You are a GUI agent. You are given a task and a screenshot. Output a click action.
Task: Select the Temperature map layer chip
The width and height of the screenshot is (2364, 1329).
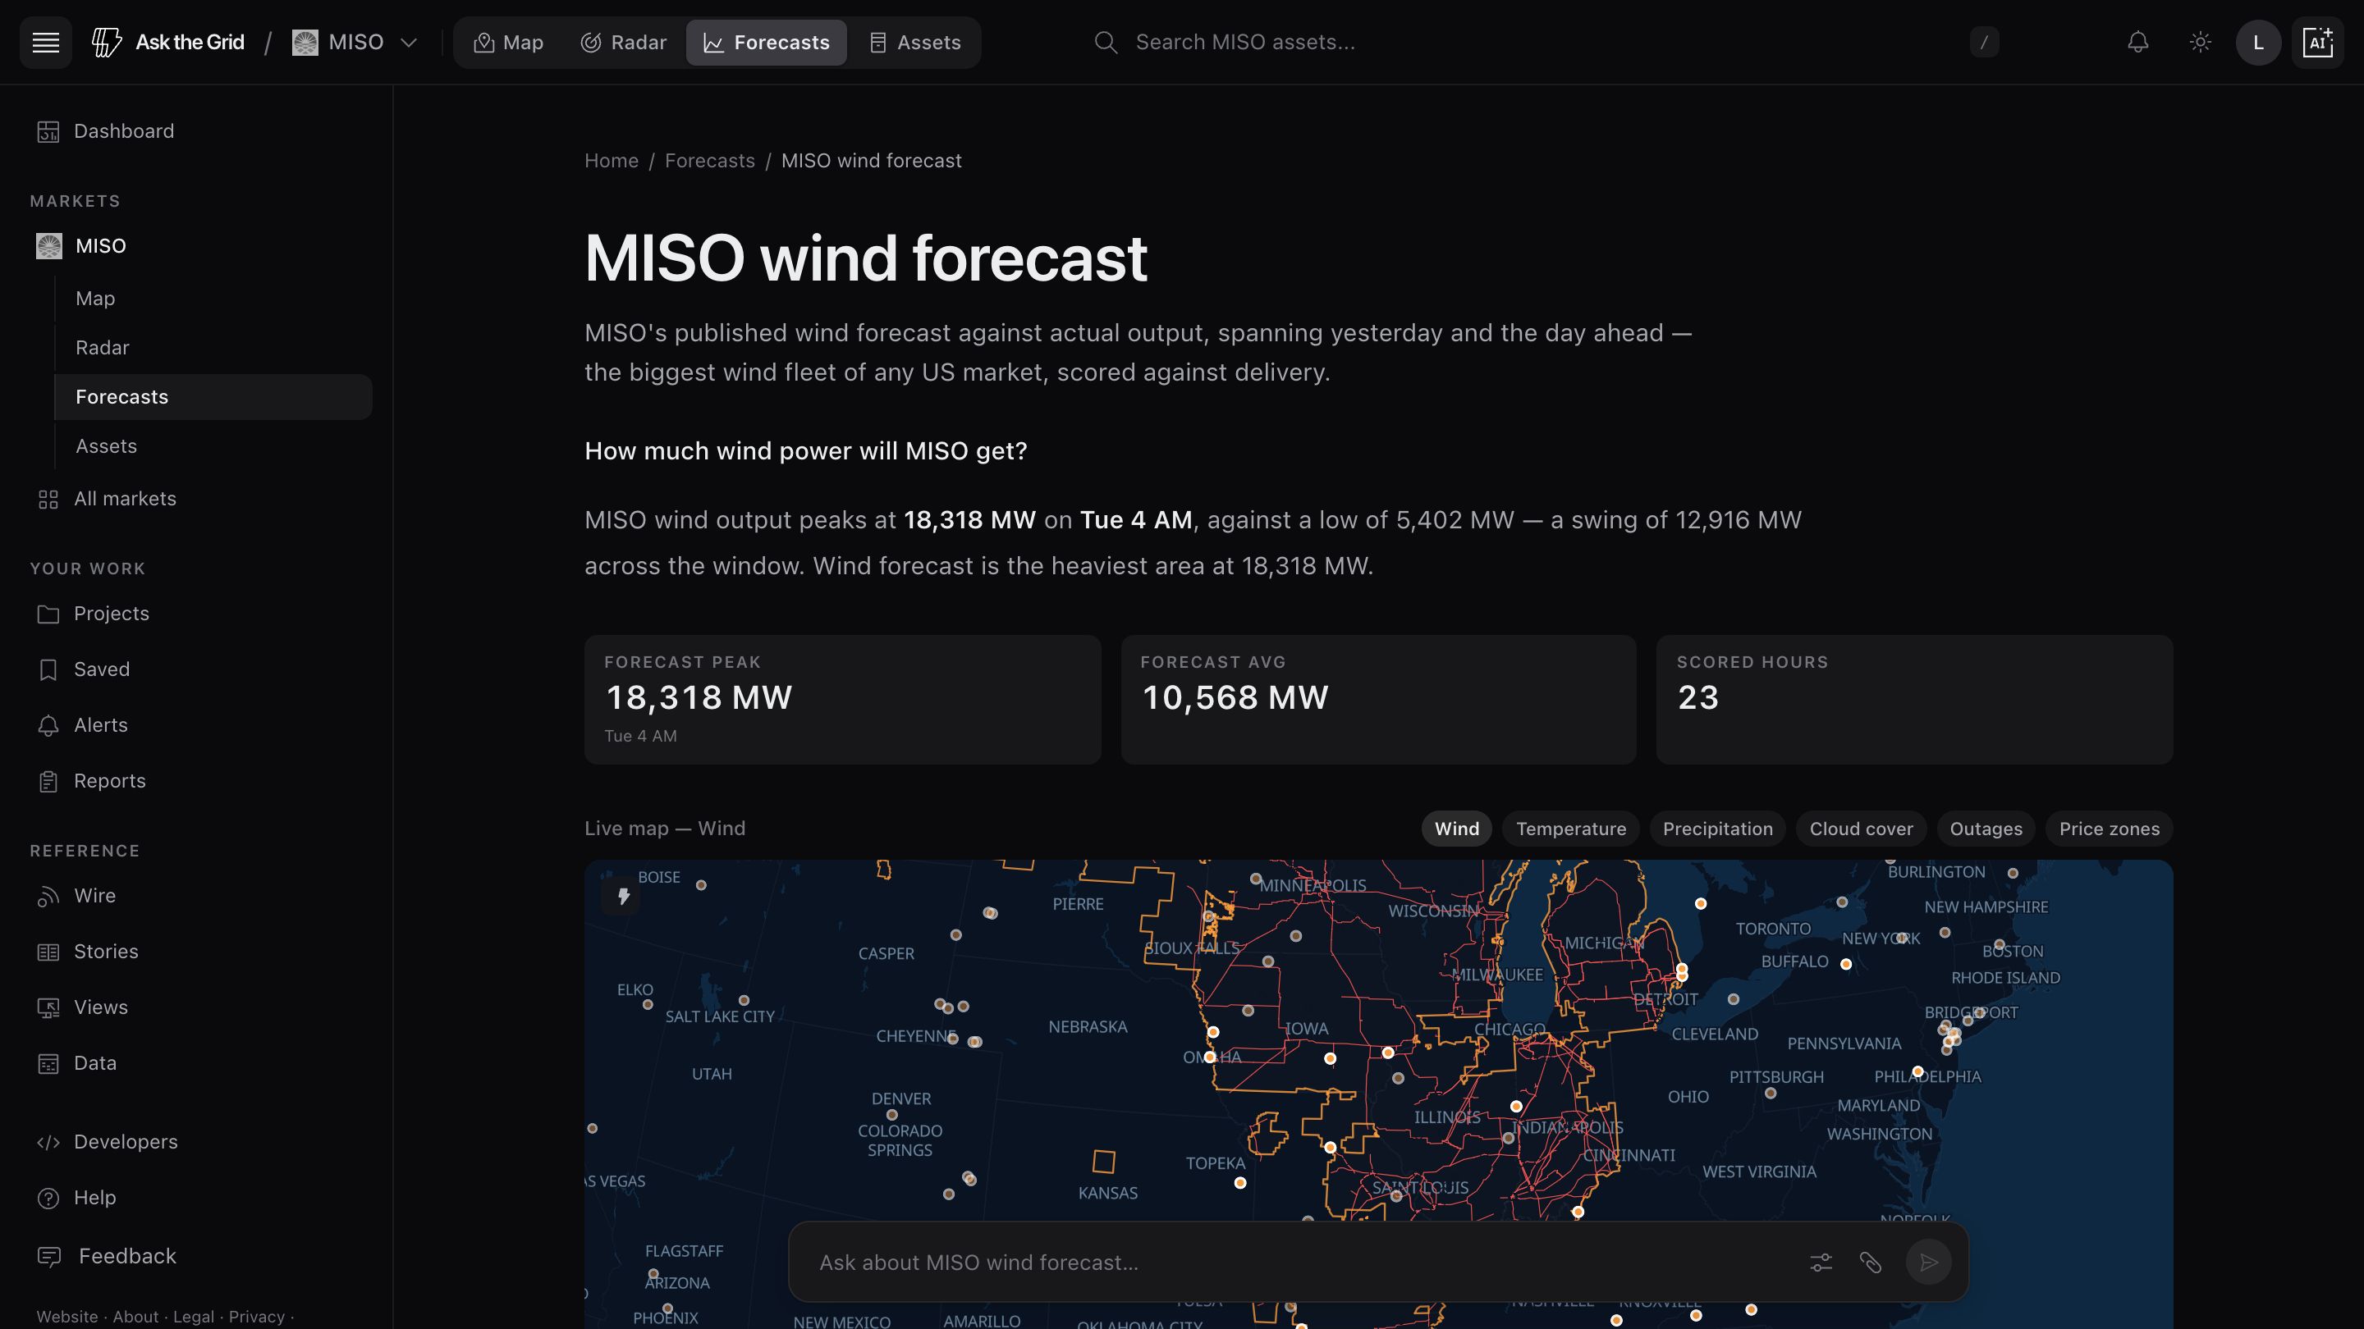point(1570,829)
